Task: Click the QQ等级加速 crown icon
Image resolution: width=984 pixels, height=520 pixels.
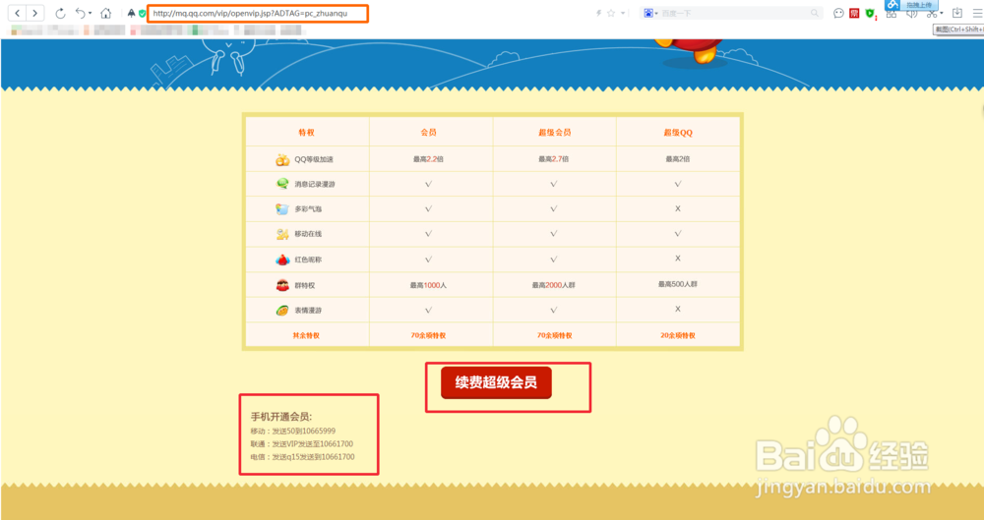Action: pos(282,159)
